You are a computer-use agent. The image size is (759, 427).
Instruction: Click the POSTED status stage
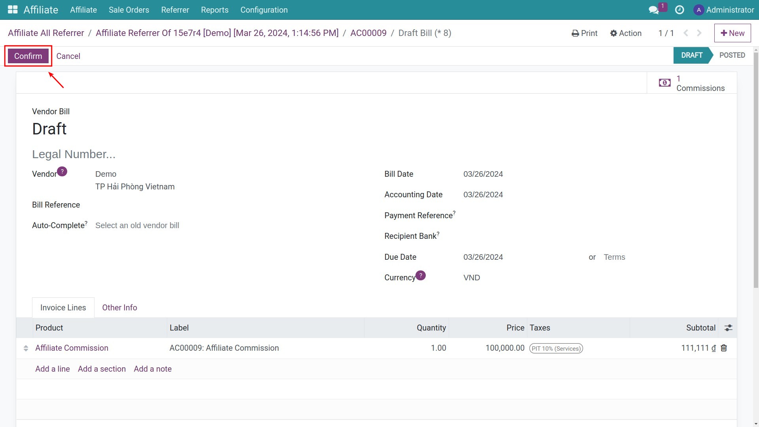coord(732,55)
